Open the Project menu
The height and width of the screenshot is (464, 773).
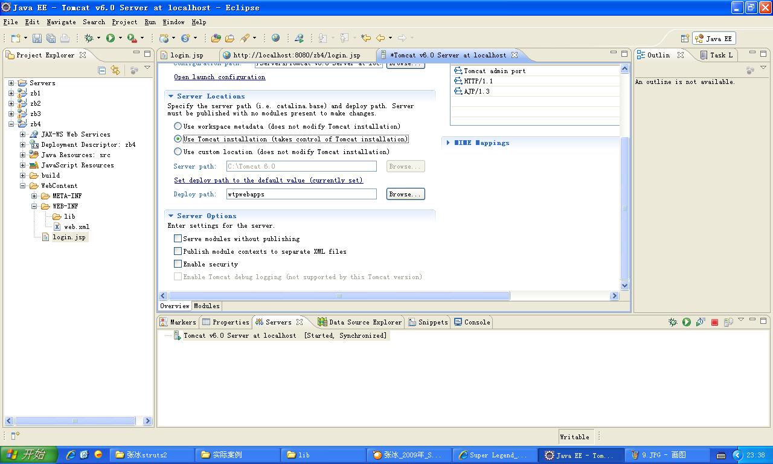tap(124, 22)
